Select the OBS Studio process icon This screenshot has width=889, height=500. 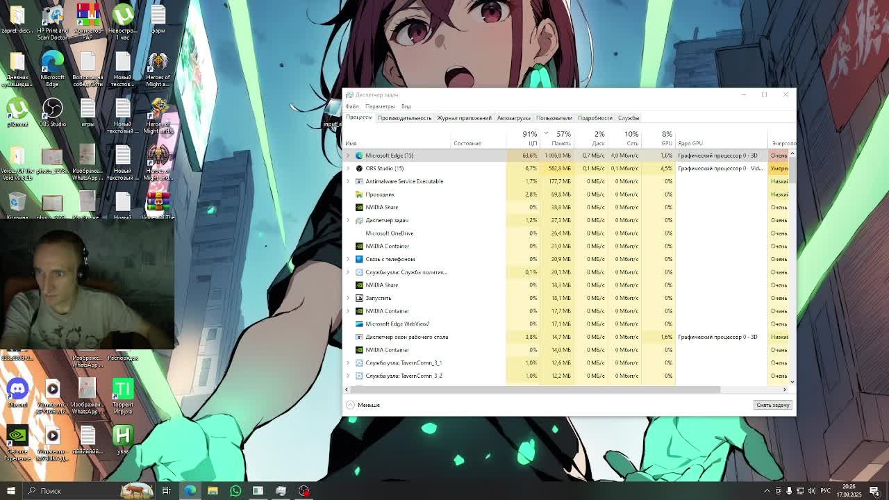coord(359,168)
